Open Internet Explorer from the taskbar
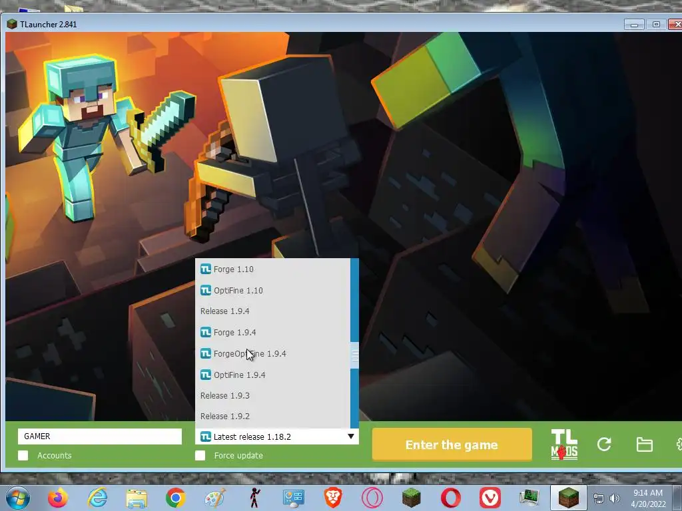 (x=97, y=498)
